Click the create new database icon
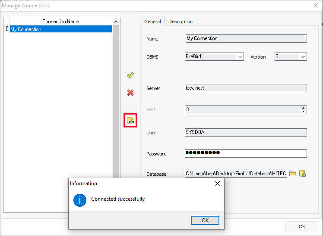Image resolution: width=323 pixels, height=236 pixels. click(x=302, y=174)
